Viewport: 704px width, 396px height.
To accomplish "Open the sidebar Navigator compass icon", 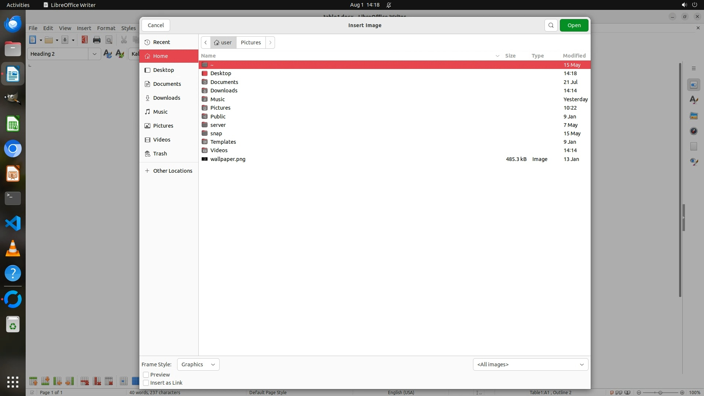I will [693, 131].
